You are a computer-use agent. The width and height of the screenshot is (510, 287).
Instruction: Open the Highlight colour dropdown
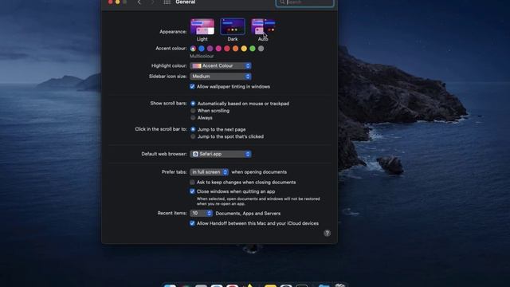[221, 65]
